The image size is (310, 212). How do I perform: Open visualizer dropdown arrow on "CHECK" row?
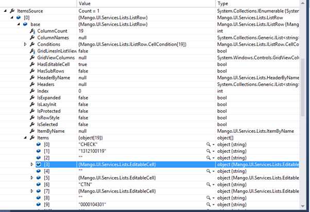click(x=213, y=145)
